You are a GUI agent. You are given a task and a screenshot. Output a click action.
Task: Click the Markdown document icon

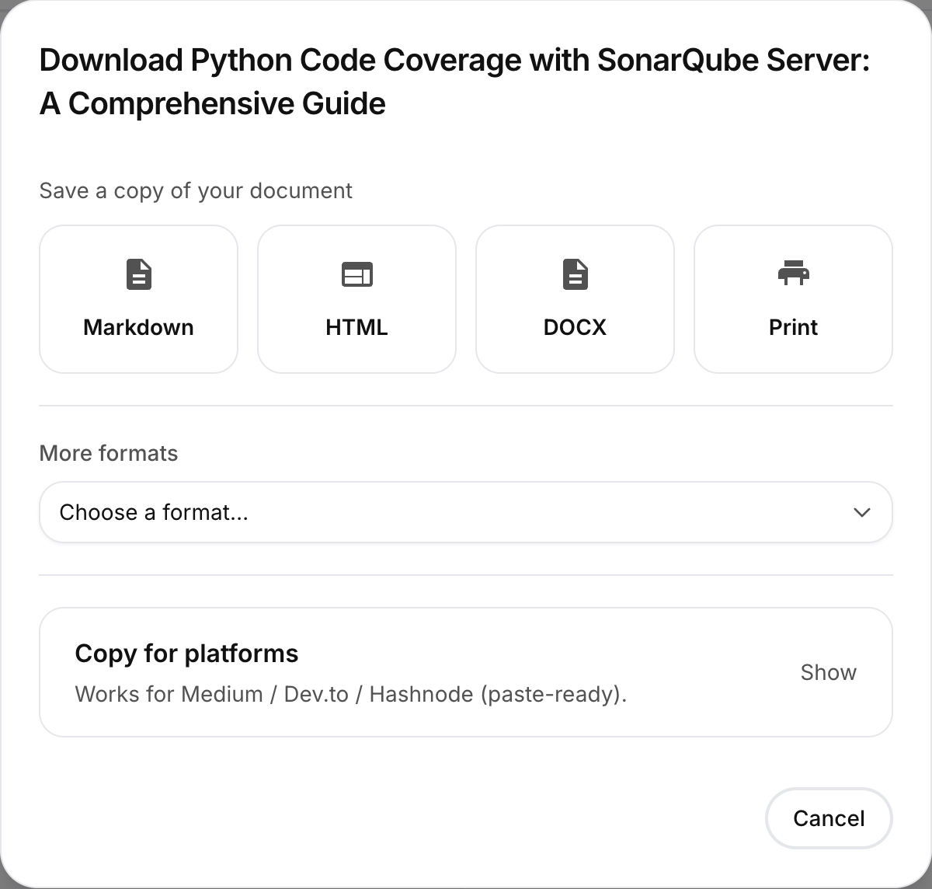[138, 274]
